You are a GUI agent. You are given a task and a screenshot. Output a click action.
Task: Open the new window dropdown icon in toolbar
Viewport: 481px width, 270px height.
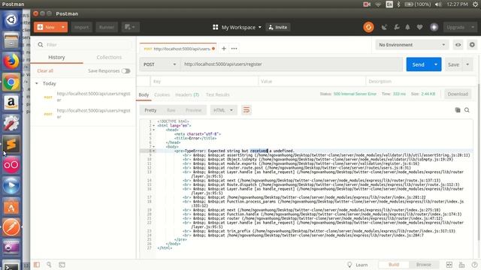[x=130, y=27]
